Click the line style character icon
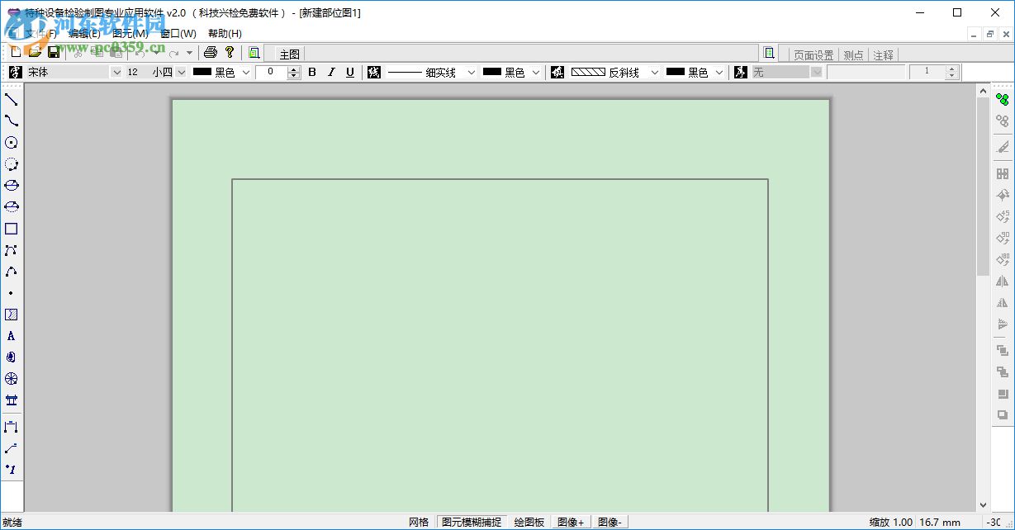Screen dimensions: 1015x530 click(374, 72)
